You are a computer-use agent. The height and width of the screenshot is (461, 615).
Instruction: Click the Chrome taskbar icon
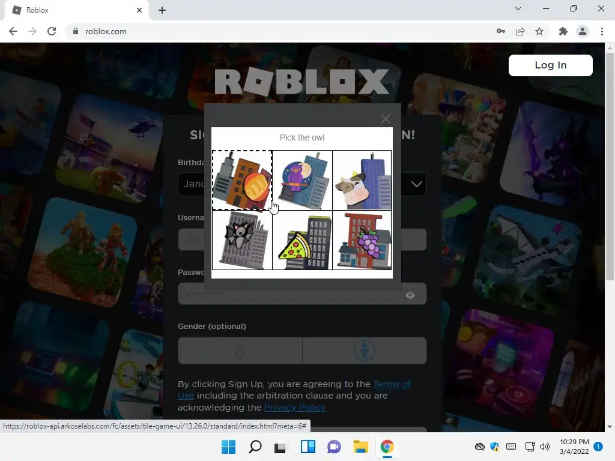tap(387, 447)
